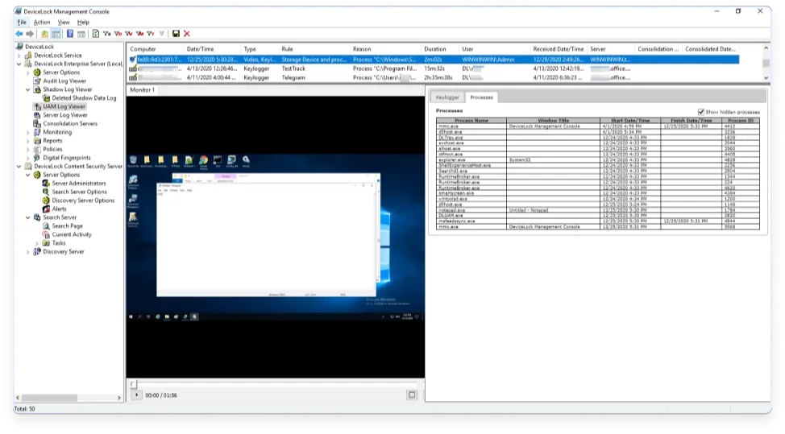Open Server Log Viewer in the tree
The width and height of the screenshot is (785, 434).
click(65, 115)
